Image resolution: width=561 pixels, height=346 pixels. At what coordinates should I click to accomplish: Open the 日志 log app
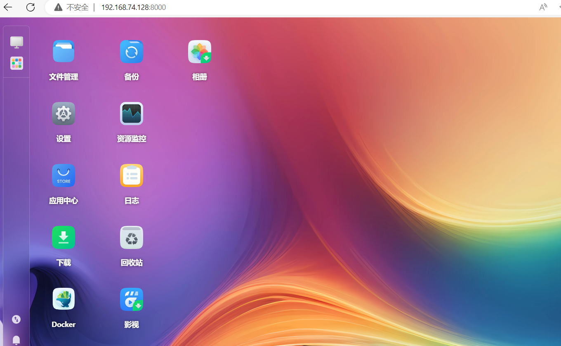pyautogui.click(x=132, y=175)
